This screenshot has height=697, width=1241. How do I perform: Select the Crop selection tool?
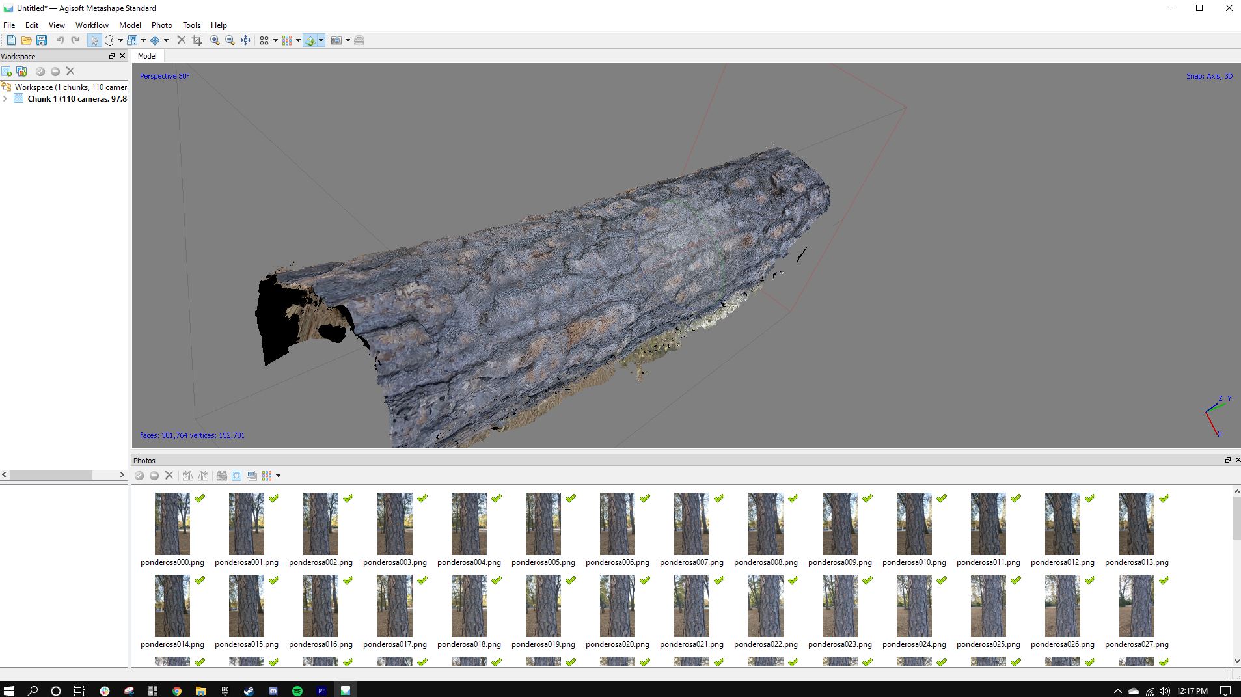[197, 40]
